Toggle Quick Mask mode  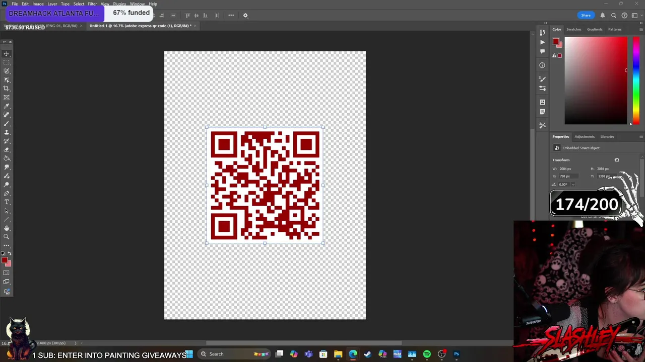pyautogui.click(x=7, y=273)
